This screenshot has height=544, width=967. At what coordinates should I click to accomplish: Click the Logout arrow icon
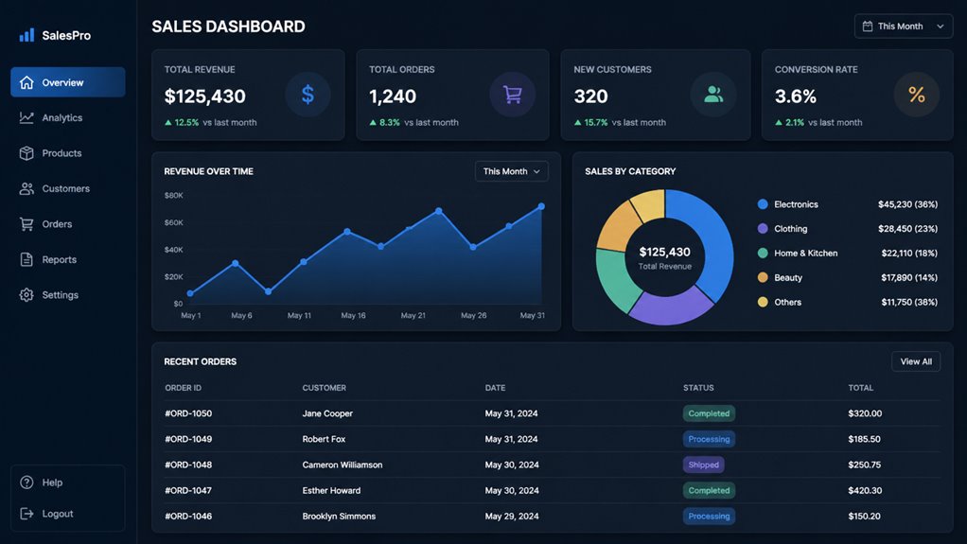(26, 513)
